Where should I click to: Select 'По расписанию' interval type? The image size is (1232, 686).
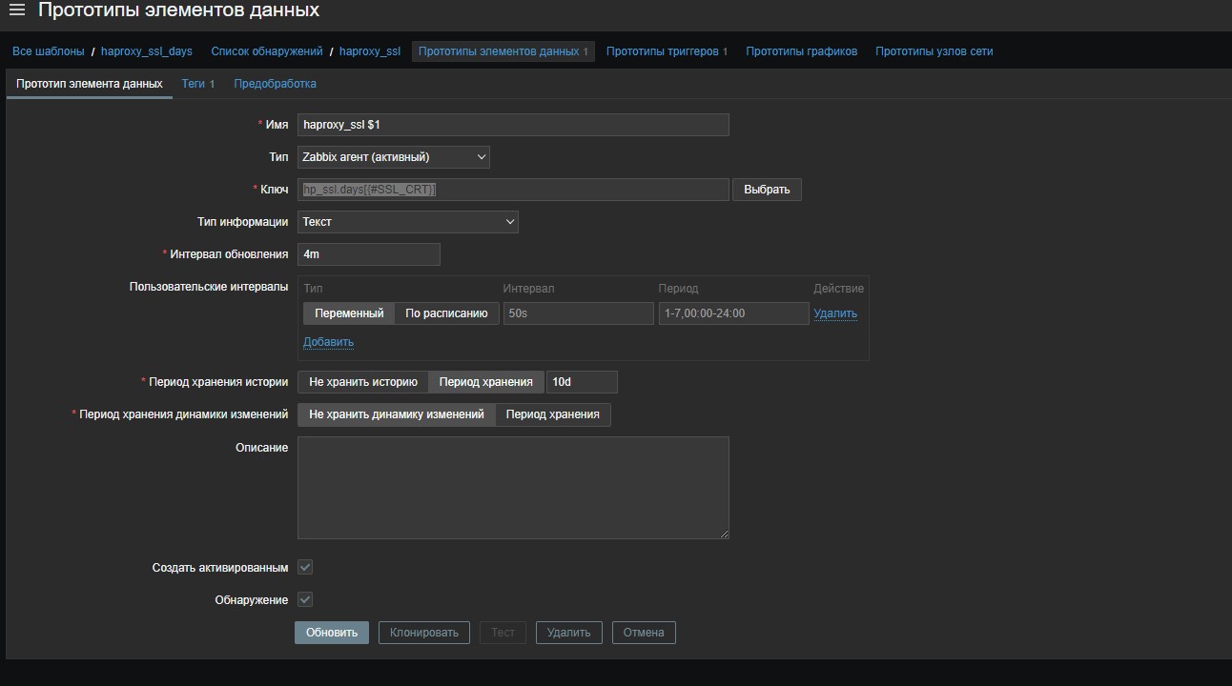point(446,313)
